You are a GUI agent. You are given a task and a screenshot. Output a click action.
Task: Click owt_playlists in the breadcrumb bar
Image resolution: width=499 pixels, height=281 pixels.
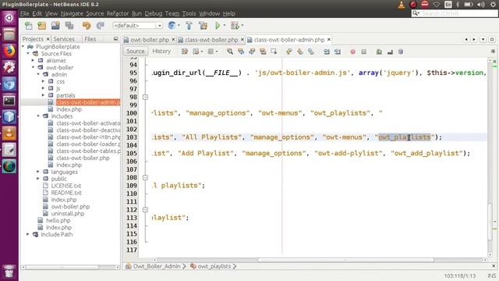click(214, 266)
